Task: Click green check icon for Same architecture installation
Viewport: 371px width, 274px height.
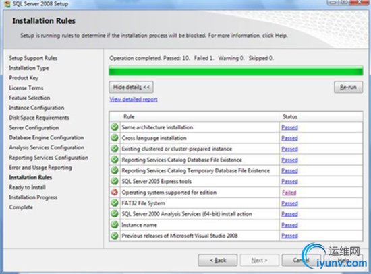Action: pos(115,127)
